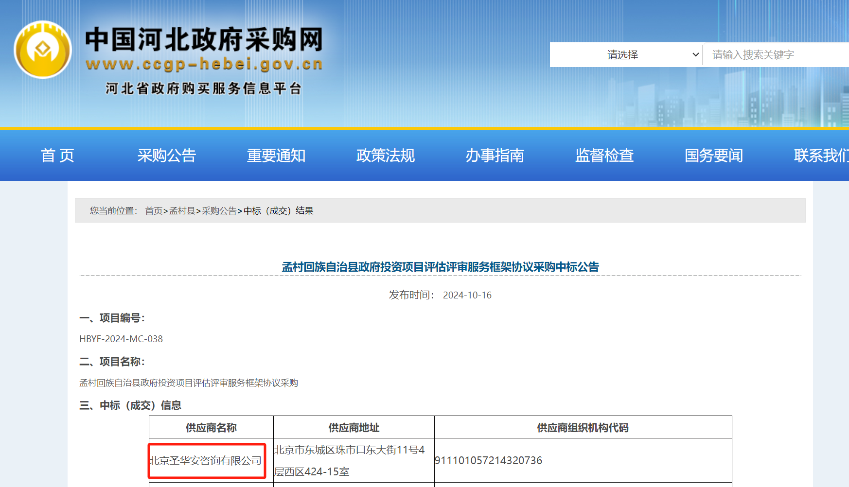Open the 办事指南 navigation item
The height and width of the screenshot is (487, 849).
pyautogui.click(x=495, y=156)
